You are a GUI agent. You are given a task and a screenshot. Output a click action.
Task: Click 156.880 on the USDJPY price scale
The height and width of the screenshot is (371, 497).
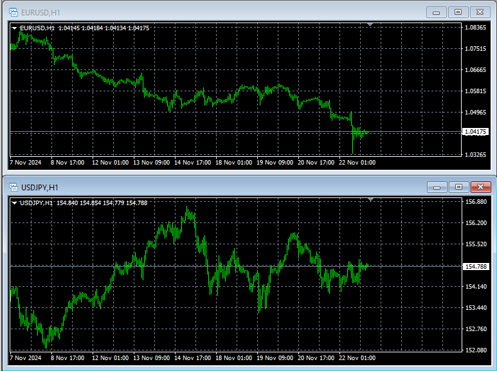tap(476, 202)
